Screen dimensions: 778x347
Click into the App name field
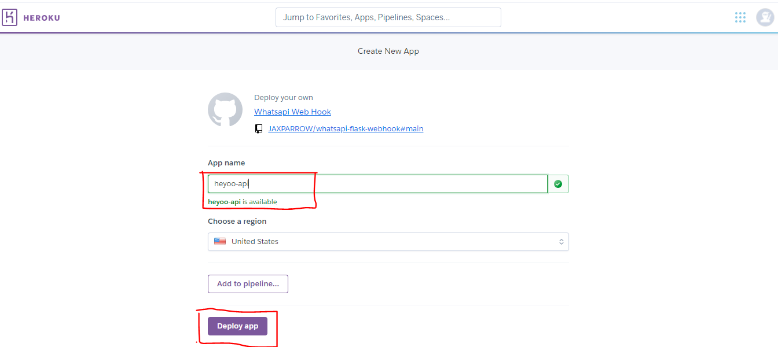tap(377, 184)
